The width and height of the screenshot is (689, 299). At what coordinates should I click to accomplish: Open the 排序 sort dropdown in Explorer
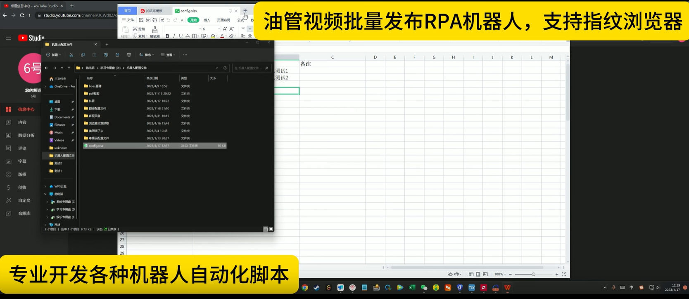146,55
